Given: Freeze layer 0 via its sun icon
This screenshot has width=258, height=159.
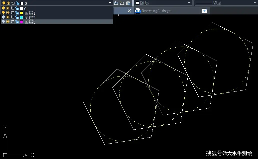Looking at the screenshot, I should pos(8,8).
